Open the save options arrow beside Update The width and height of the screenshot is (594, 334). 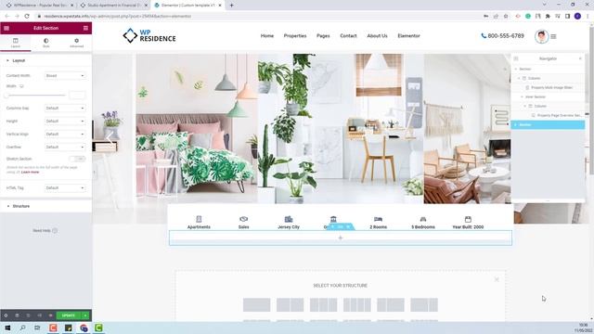(85, 315)
